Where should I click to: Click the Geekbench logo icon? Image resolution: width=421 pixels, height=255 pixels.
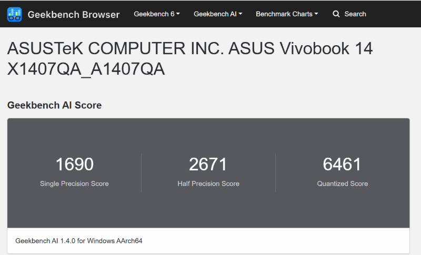coord(15,14)
